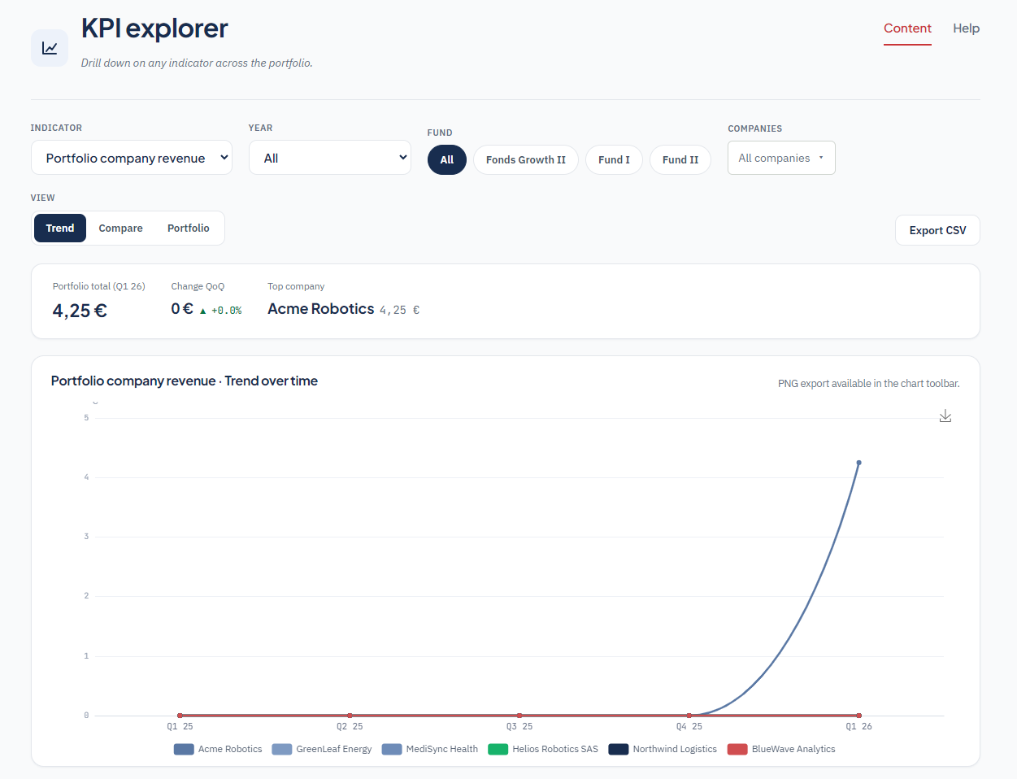The image size is (1017, 779).
Task: Open the Year dropdown set to All
Action: pos(330,158)
